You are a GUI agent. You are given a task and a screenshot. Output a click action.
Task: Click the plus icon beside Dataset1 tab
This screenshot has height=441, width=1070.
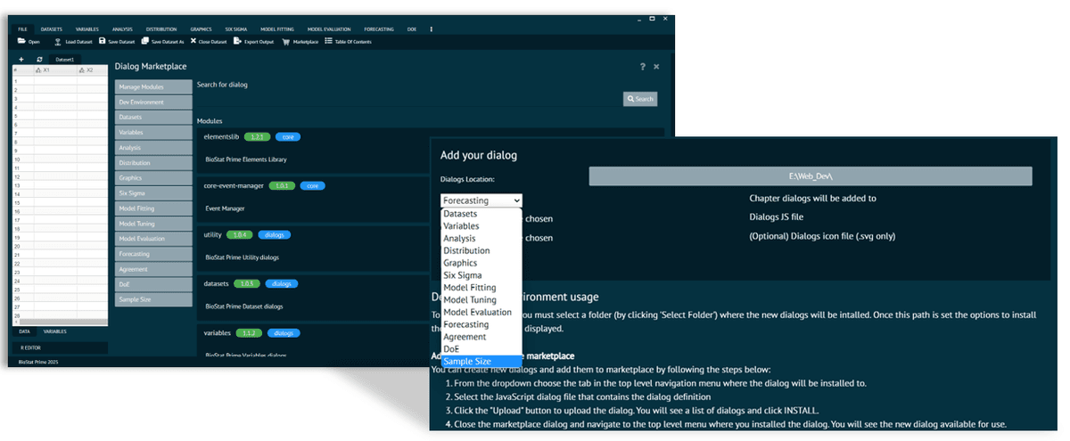coord(21,59)
